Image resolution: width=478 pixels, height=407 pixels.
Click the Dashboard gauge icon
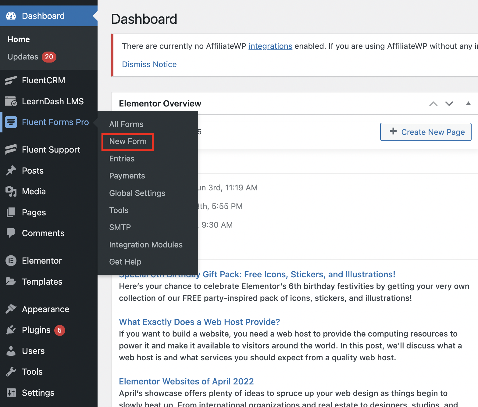(11, 16)
